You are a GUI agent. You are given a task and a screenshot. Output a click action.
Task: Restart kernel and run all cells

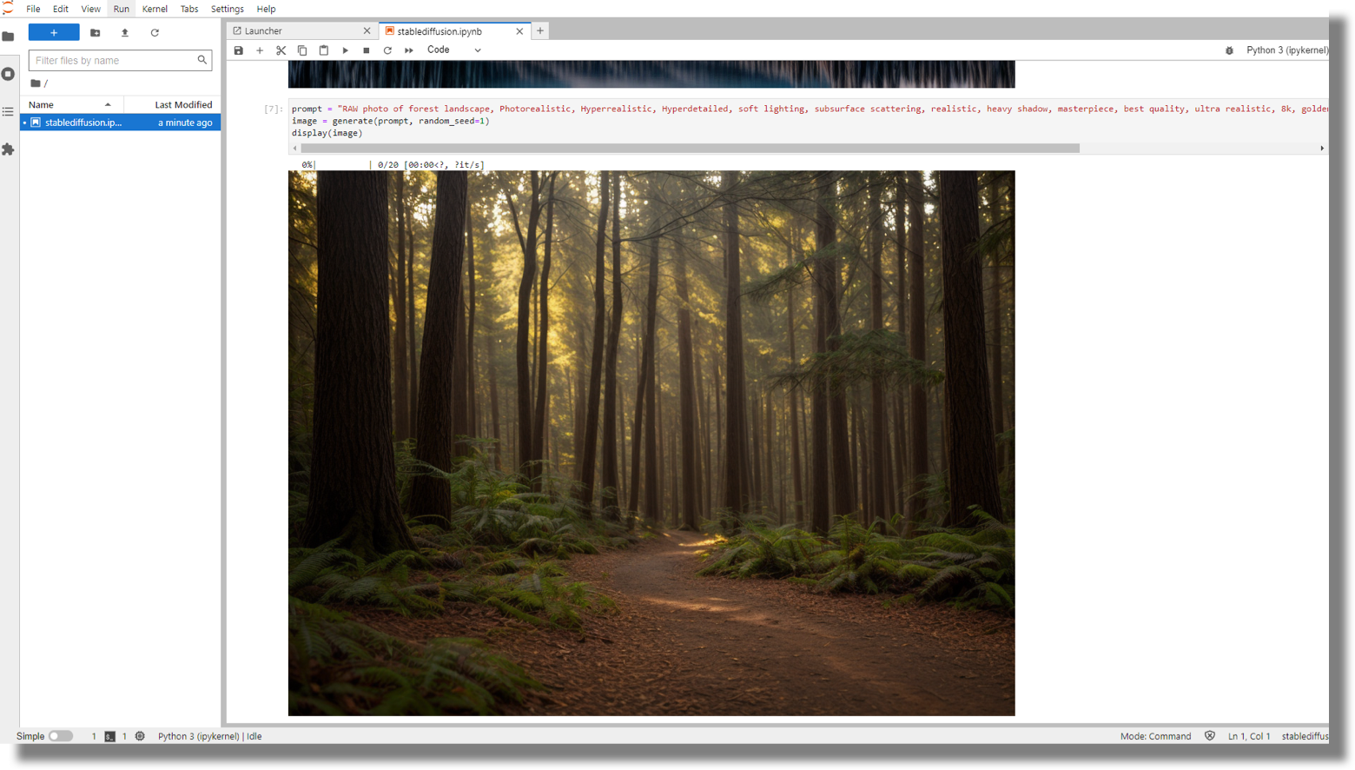409,50
